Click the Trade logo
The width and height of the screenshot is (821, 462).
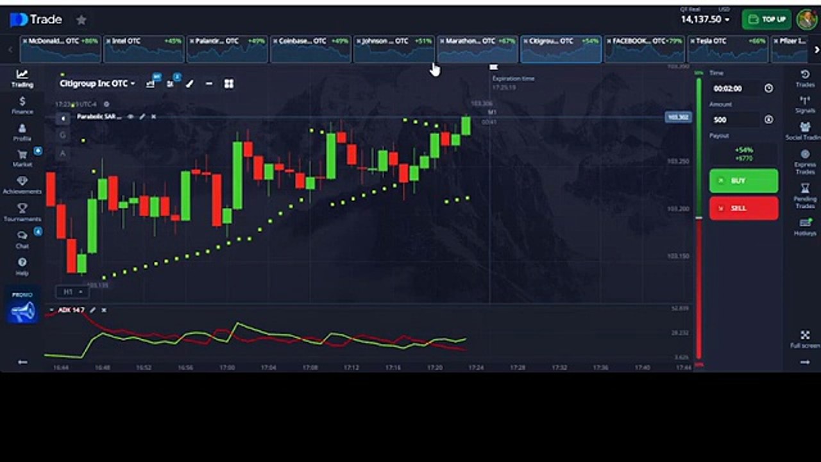click(36, 20)
